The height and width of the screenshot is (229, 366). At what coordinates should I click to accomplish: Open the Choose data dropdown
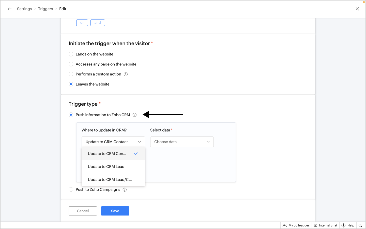pyautogui.click(x=182, y=142)
